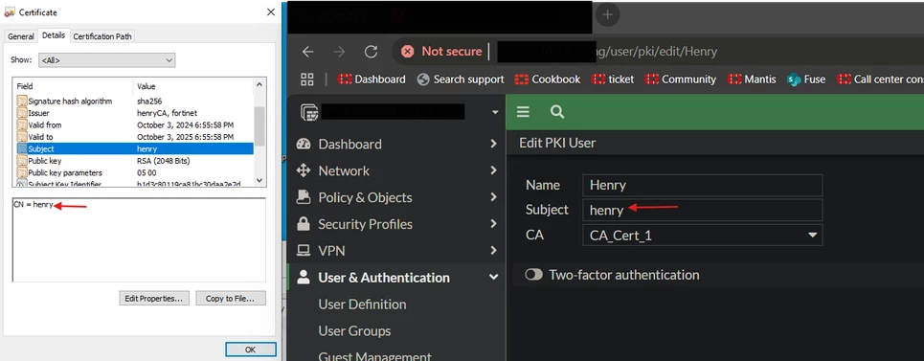Screen dimensions: 924x361
Task: Expand the Security Profiles chevron
Action: (493, 224)
